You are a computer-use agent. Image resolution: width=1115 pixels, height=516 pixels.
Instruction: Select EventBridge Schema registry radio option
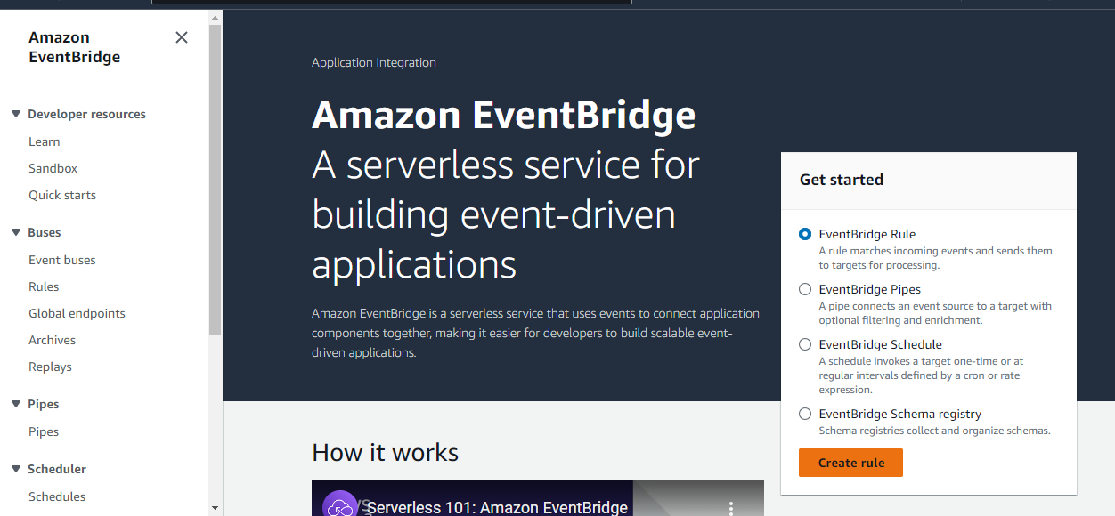click(805, 414)
